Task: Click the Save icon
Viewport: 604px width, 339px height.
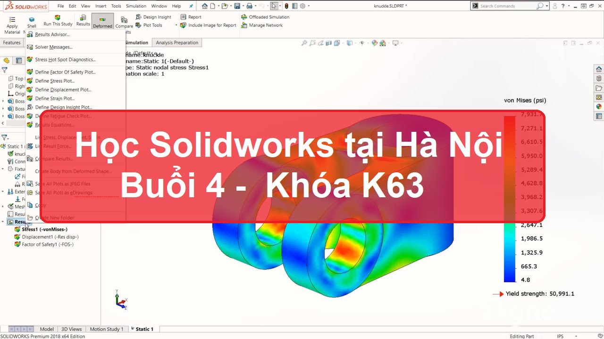Action: point(237,6)
